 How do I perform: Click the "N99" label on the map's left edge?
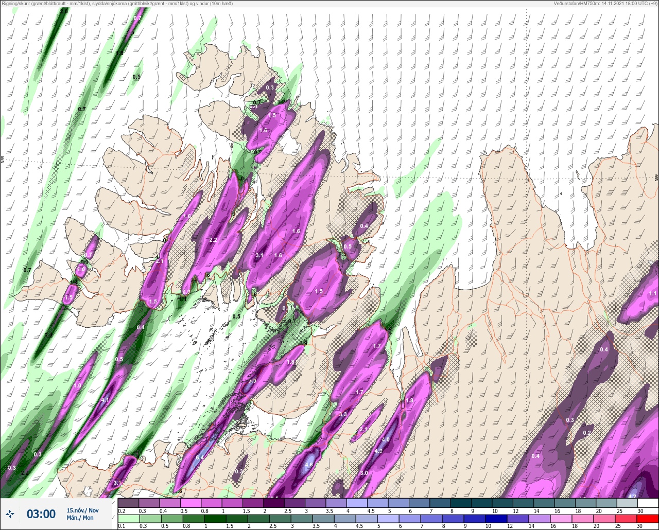[x=3, y=160]
